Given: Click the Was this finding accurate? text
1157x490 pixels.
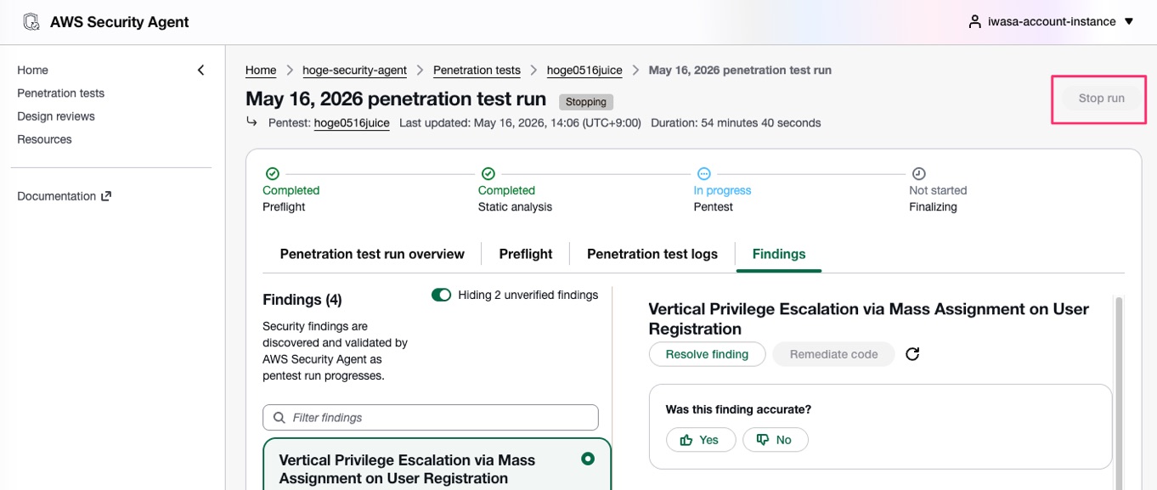Looking at the screenshot, I should click(x=738, y=409).
